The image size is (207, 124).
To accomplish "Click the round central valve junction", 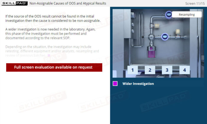I will point(151,37).
